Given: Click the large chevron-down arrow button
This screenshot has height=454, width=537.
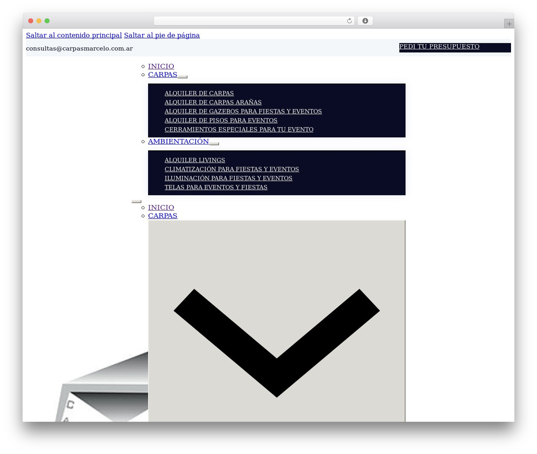Looking at the screenshot, I should pos(277,321).
